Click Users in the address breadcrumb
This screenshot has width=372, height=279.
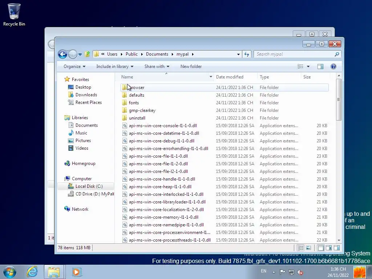click(x=112, y=54)
